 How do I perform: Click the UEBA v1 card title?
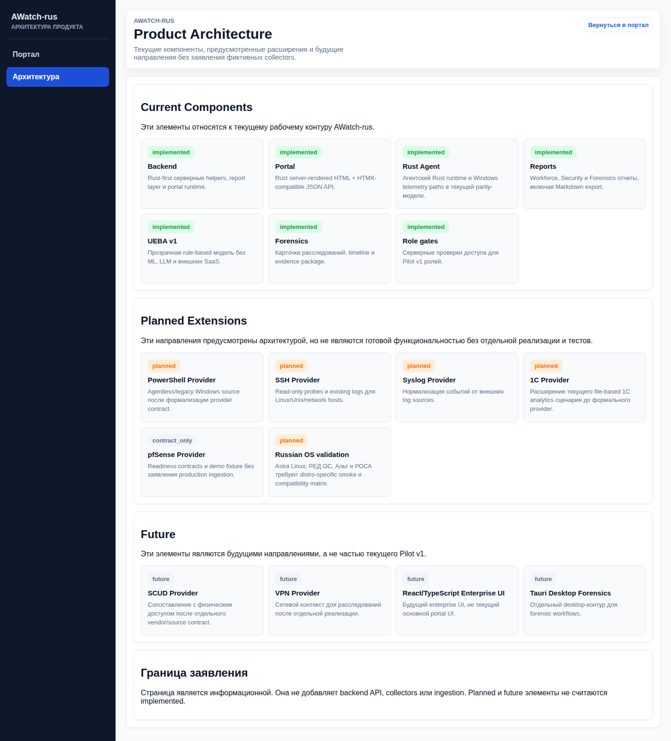pos(162,241)
